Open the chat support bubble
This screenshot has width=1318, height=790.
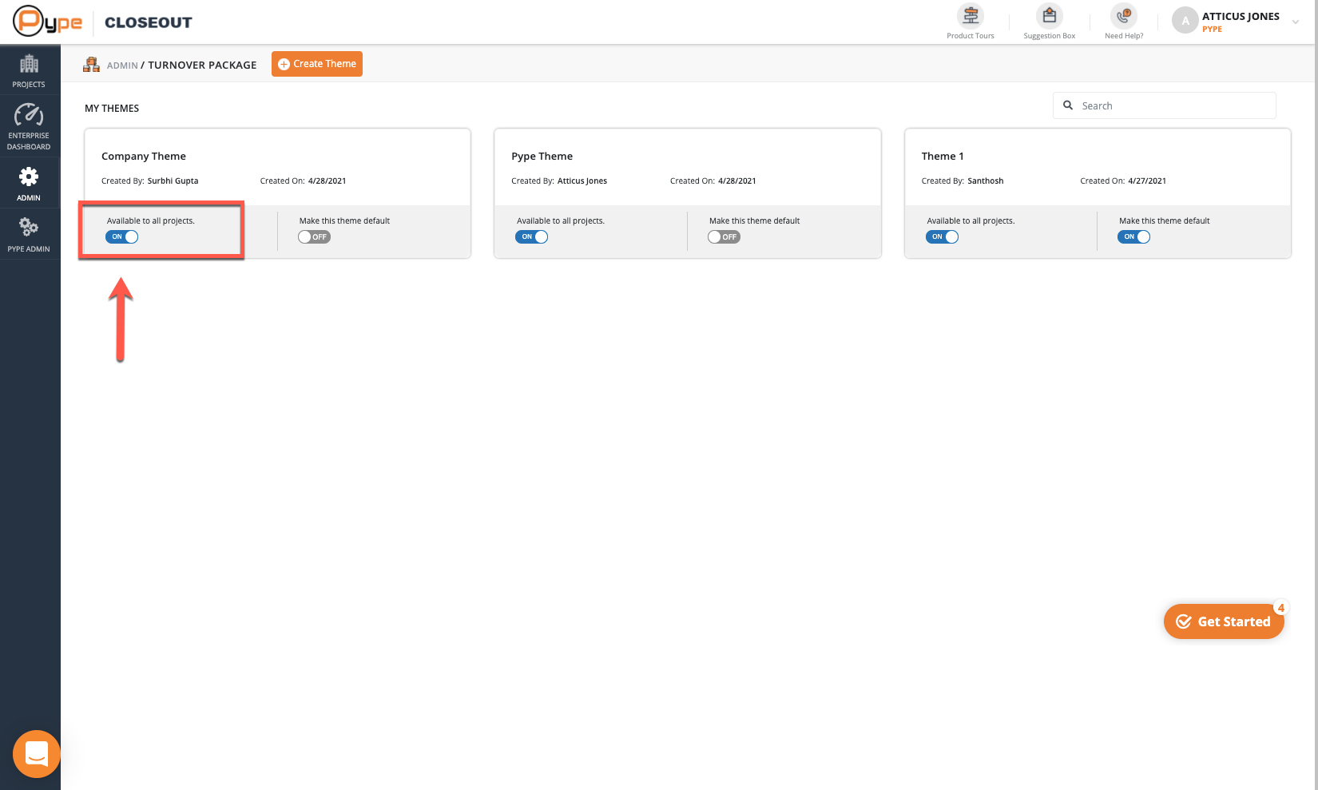tap(37, 753)
